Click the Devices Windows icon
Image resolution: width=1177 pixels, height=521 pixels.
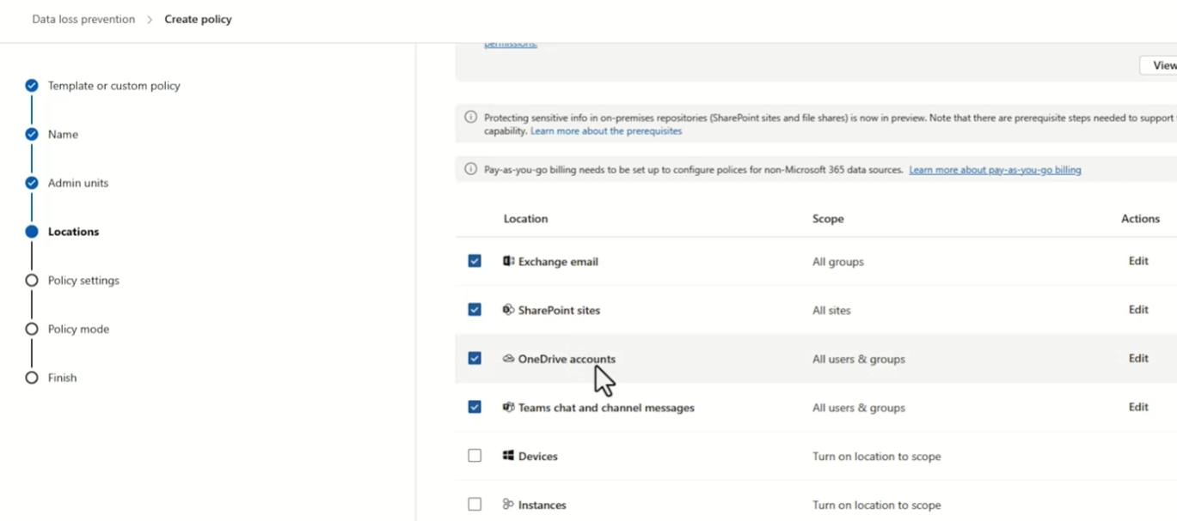click(x=508, y=456)
